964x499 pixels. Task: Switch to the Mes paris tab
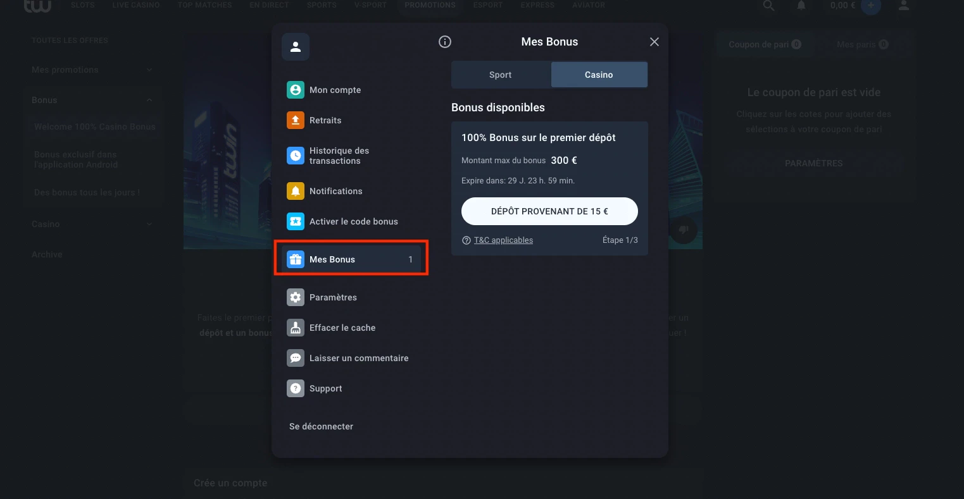[862, 44]
